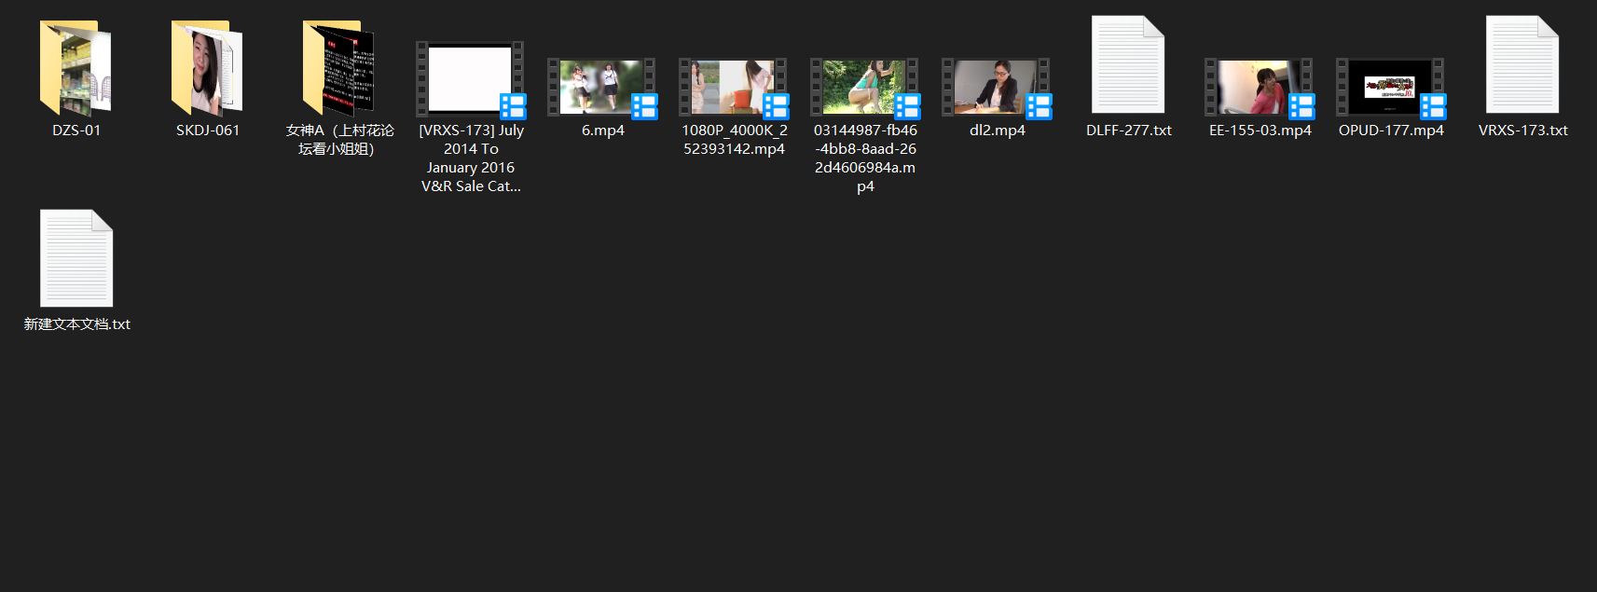Click the "VRXS-173.txt" file name label
Viewport: 1597px width, 592px height.
click(1522, 131)
